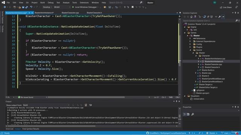Image resolution: width=241 pixels, height=135 pixels.
Task: Start Local Windows Debugger play icon
Action: click(73, 7)
